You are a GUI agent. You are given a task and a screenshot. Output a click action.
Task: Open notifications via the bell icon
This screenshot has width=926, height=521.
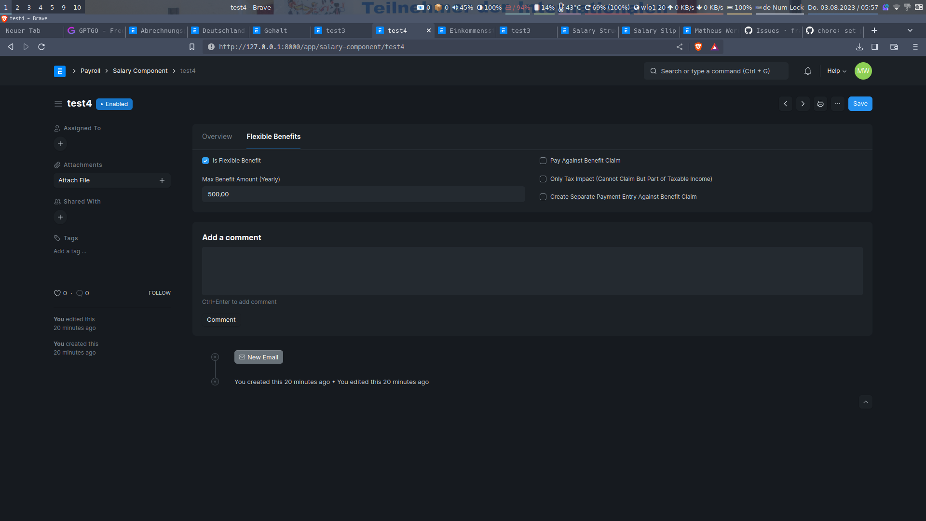807,71
